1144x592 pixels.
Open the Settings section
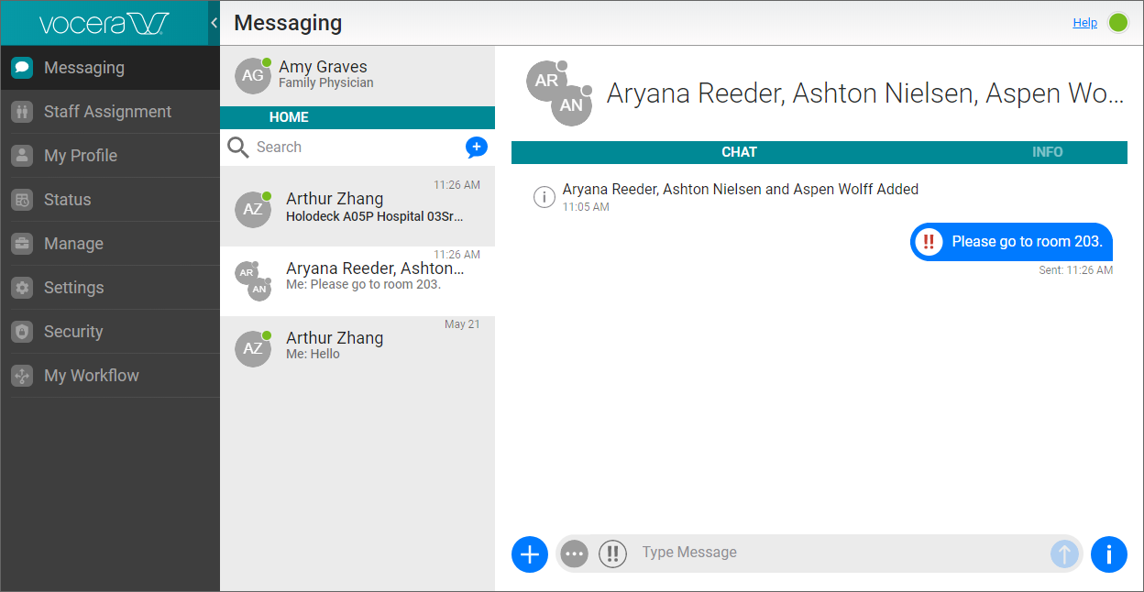coord(73,288)
